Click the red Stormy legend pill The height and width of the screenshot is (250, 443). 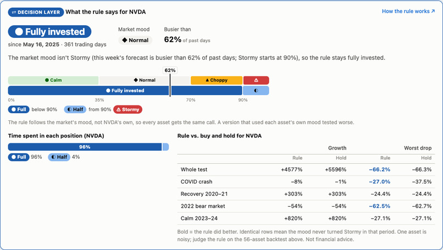[128, 109]
